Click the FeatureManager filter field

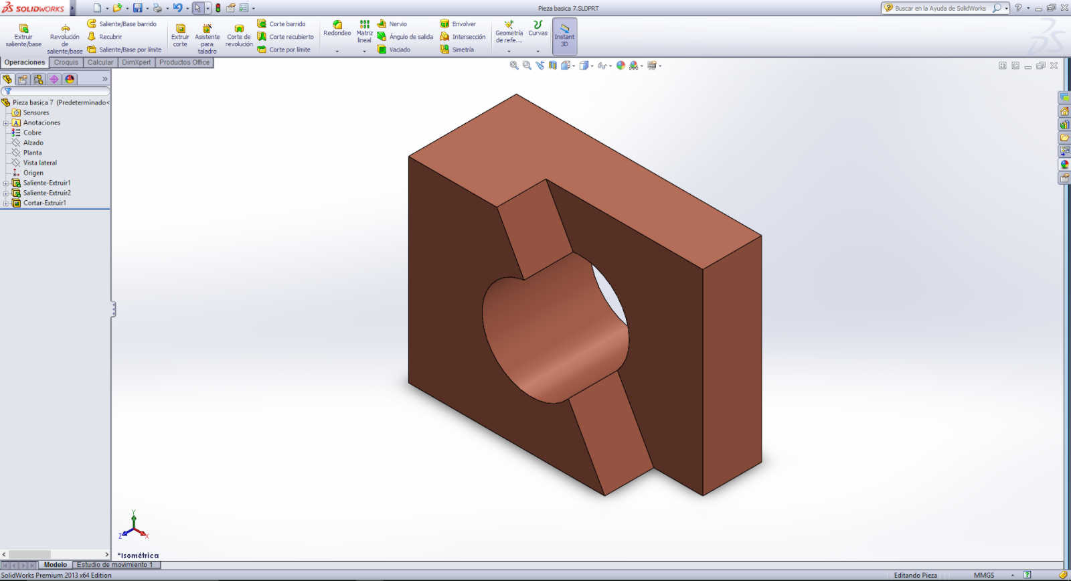click(x=56, y=91)
